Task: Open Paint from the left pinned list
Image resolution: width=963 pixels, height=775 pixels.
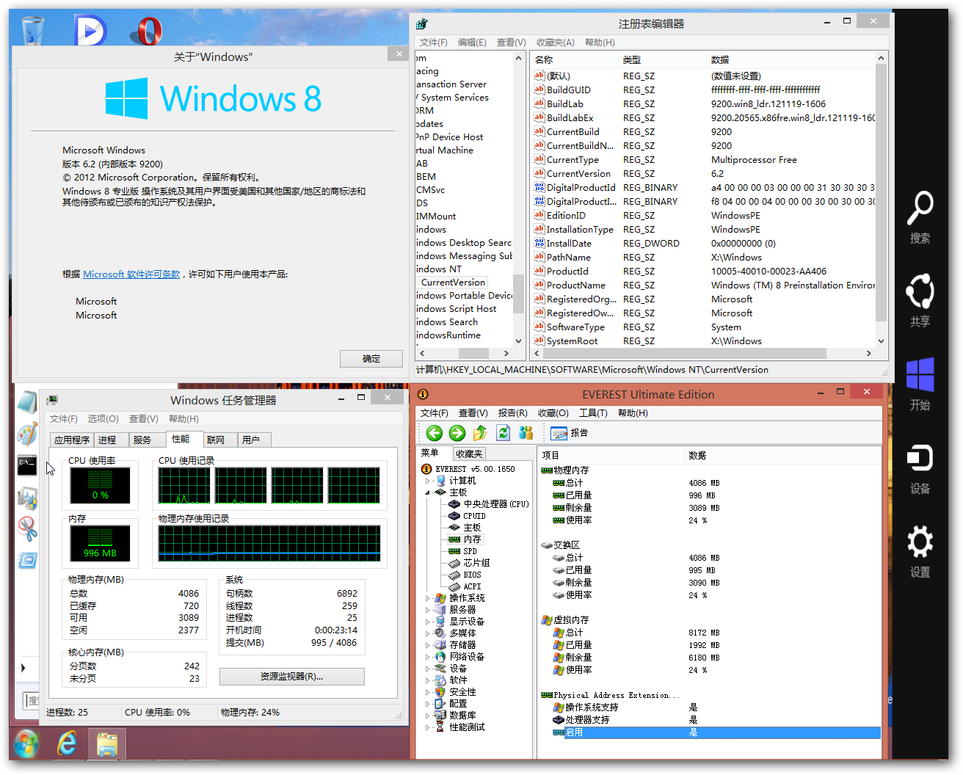Action: pyautogui.click(x=27, y=434)
